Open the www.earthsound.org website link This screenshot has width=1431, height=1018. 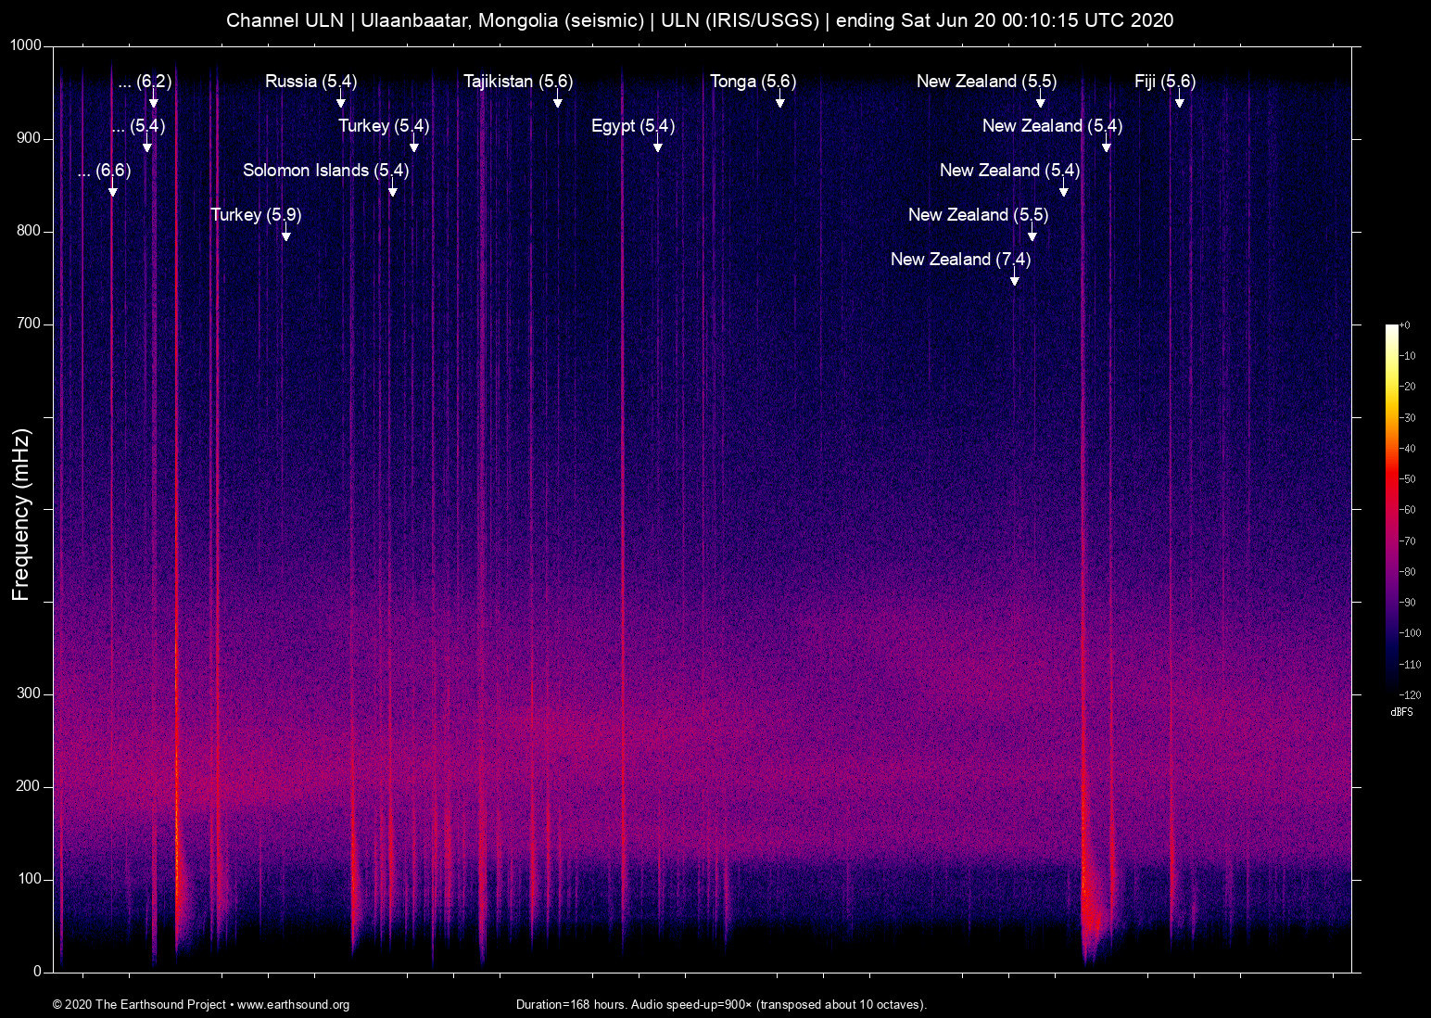click(x=292, y=1005)
